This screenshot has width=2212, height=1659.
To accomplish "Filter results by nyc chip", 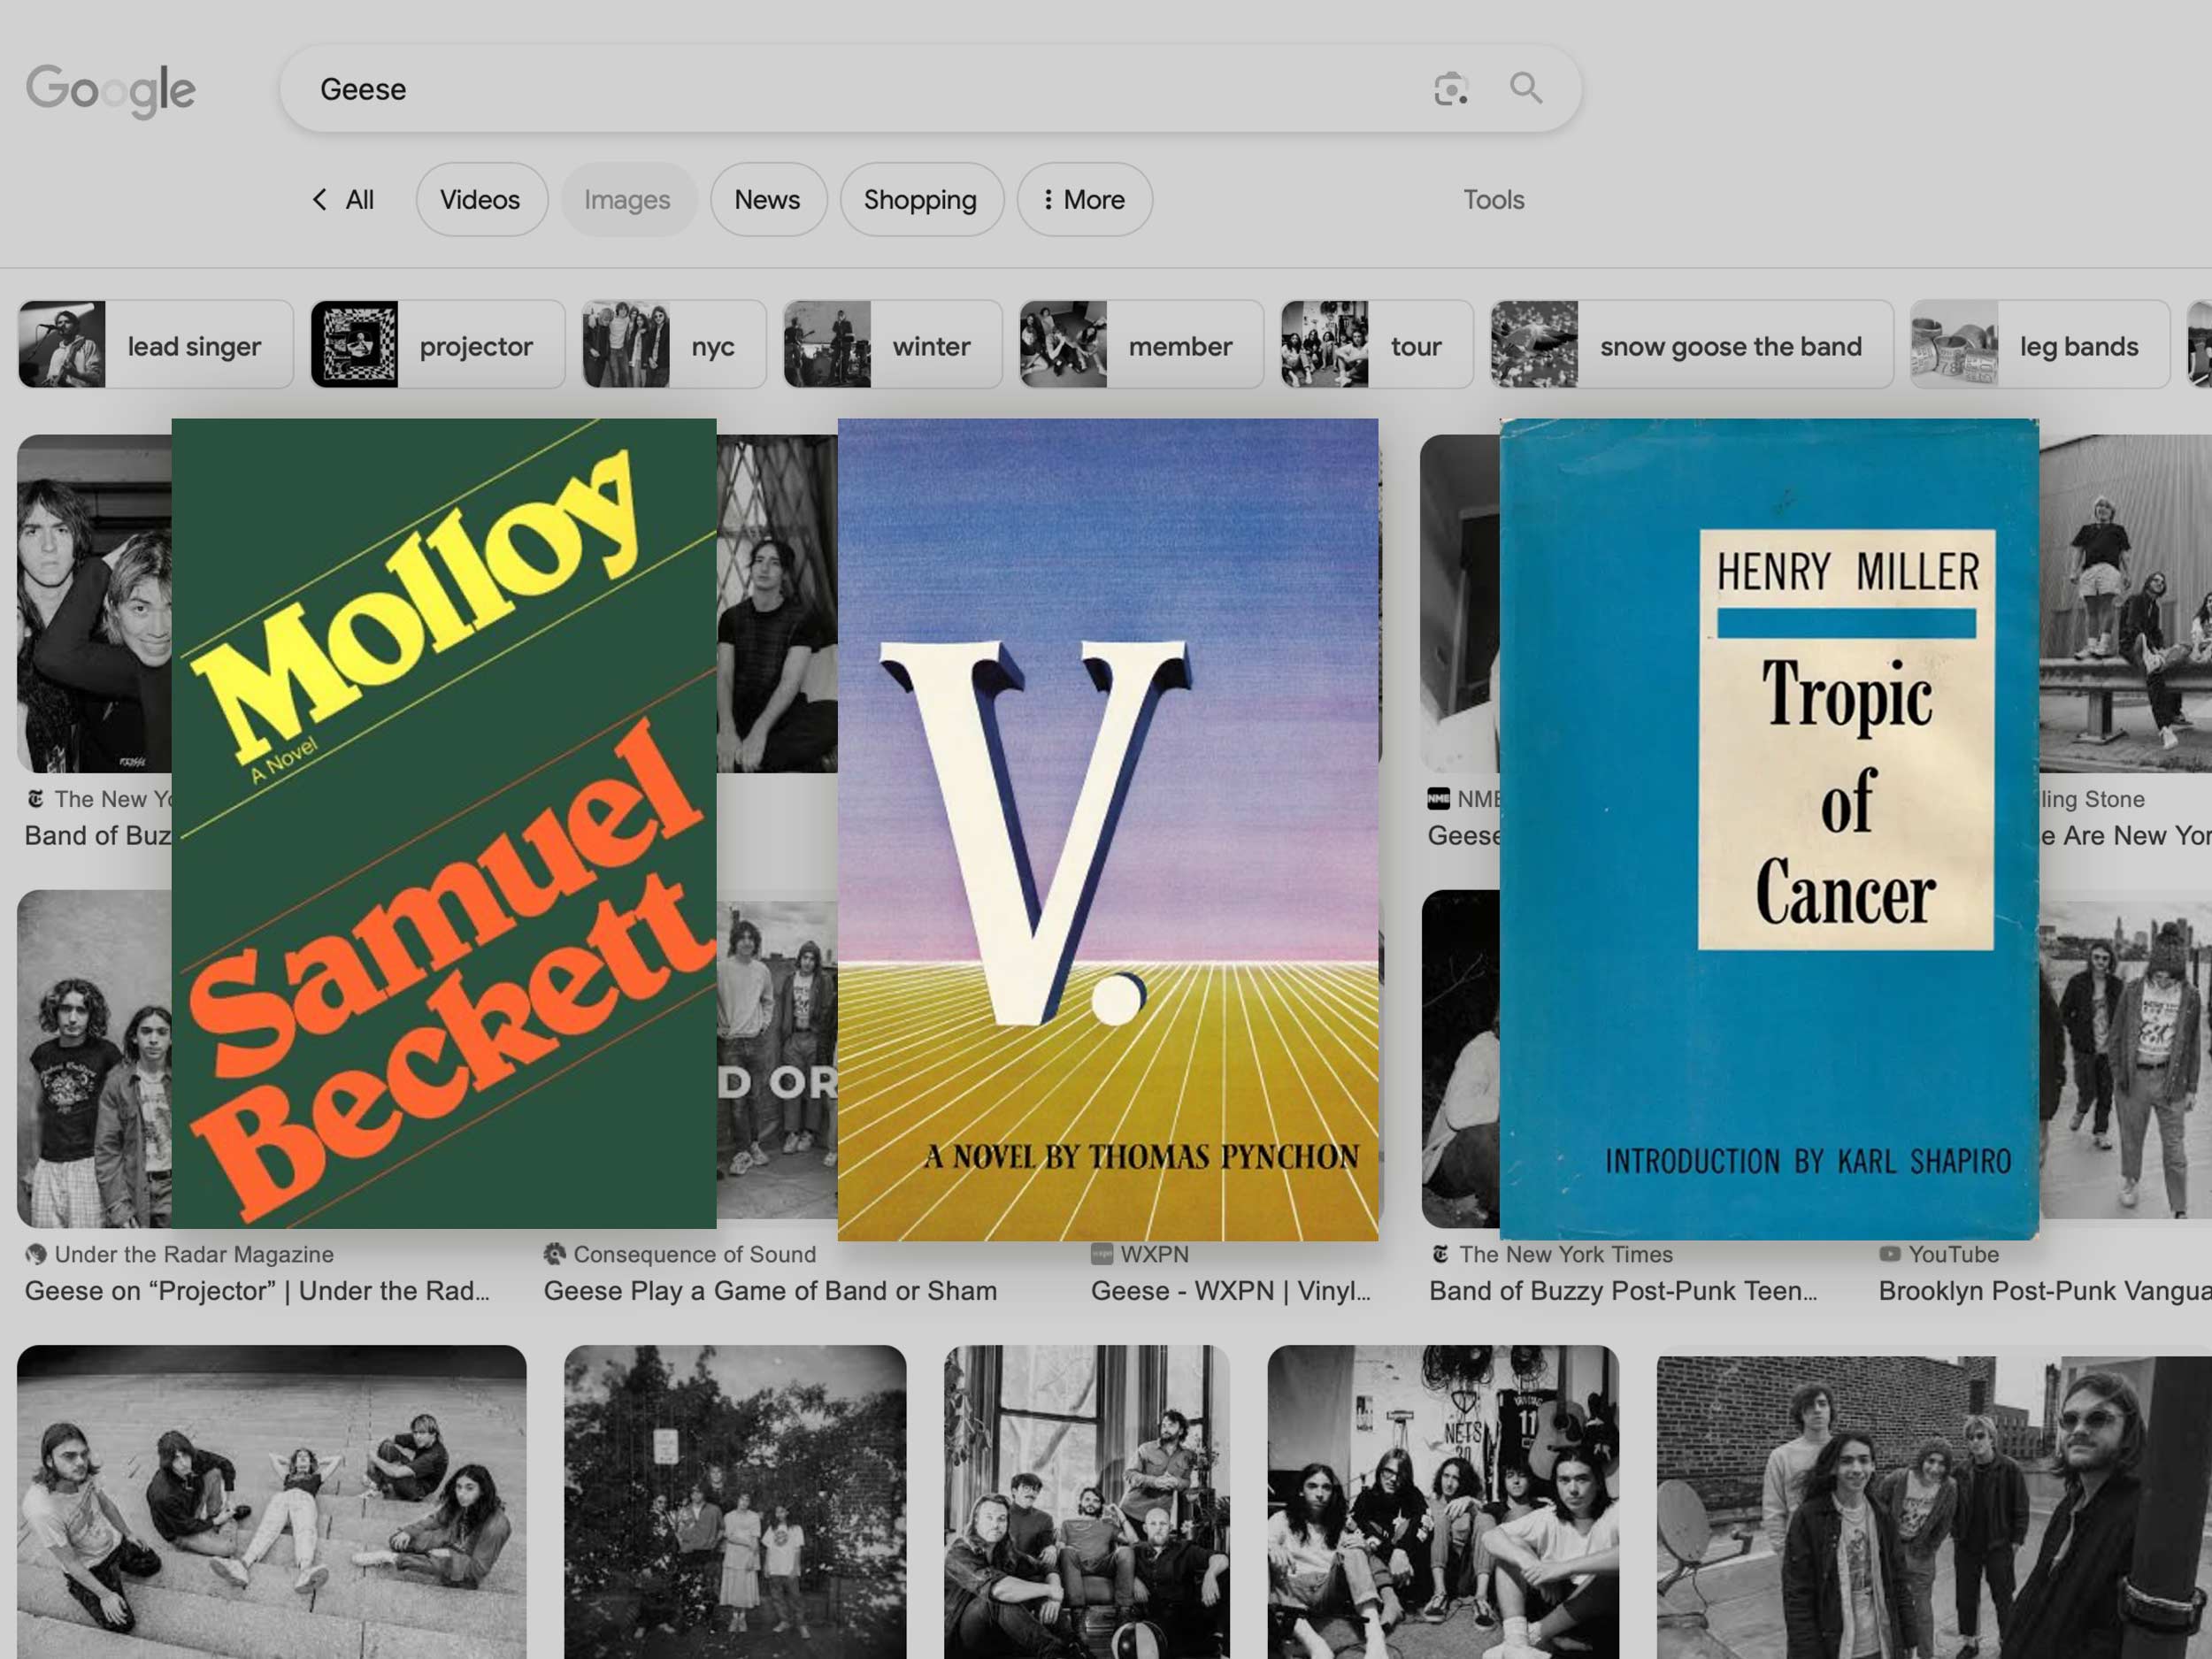I will point(674,345).
